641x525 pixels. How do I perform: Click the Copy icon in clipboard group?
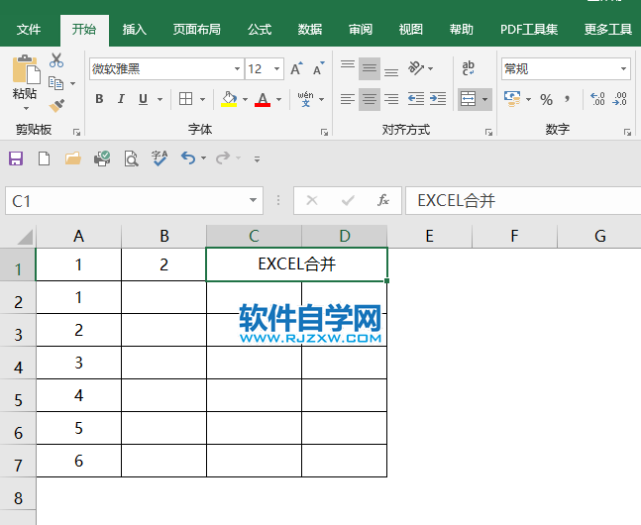pyautogui.click(x=56, y=83)
